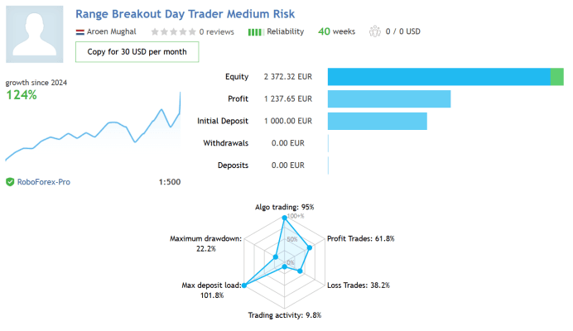The width and height of the screenshot is (573, 331).
Task: Click the 124% growth value
Action: point(22,95)
